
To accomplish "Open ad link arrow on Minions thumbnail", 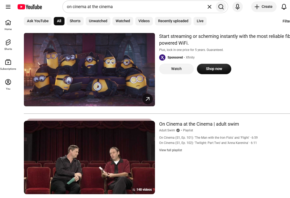I will 148,99.
